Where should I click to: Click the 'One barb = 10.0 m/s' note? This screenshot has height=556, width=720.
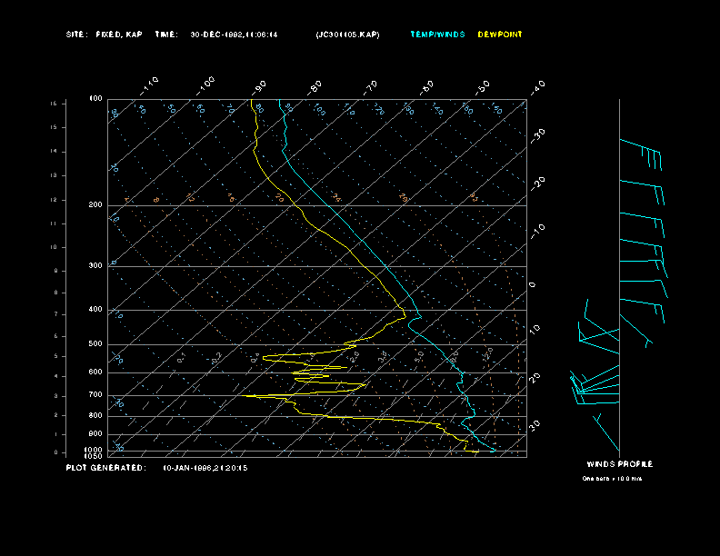click(612, 479)
